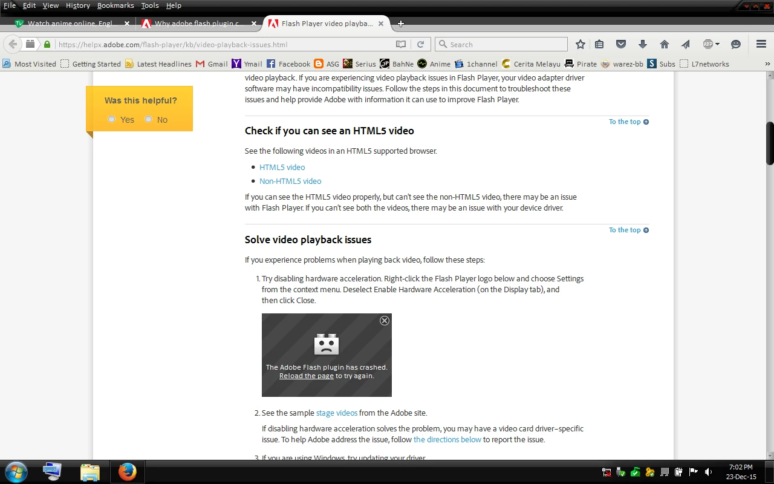Open the stage videos link

tap(337, 413)
